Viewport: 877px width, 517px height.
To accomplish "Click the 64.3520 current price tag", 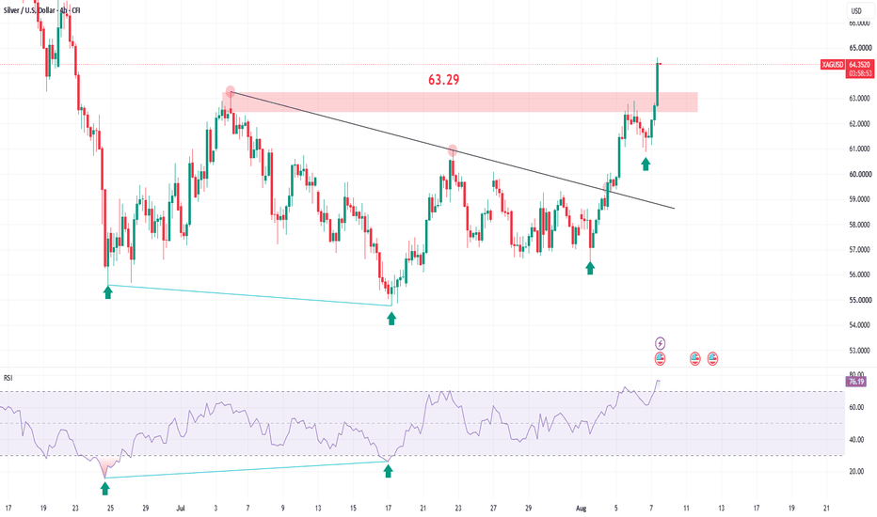I will [859, 65].
